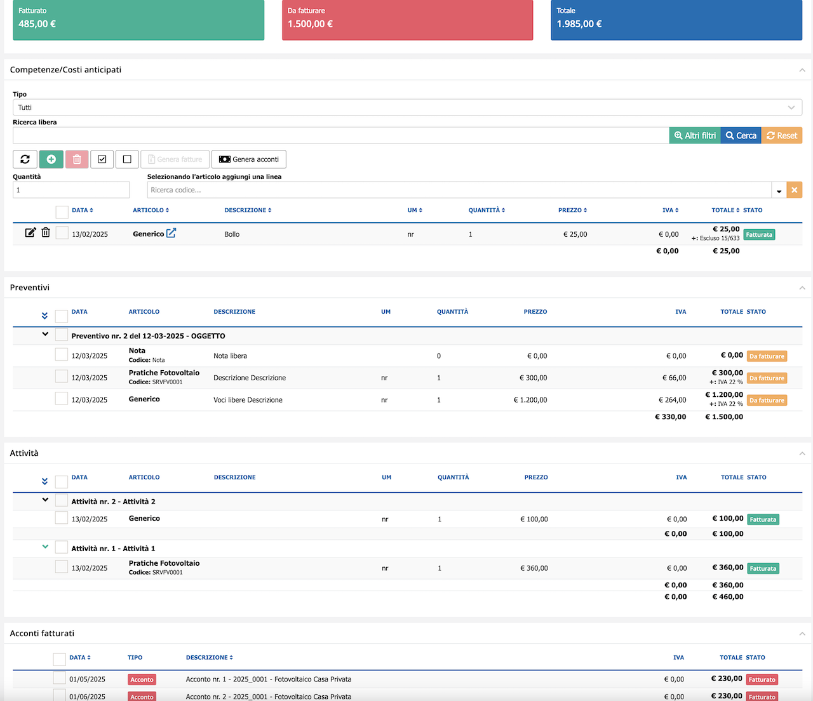
Task: Toggle header checkbox in Competenze table
Action: (62, 213)
